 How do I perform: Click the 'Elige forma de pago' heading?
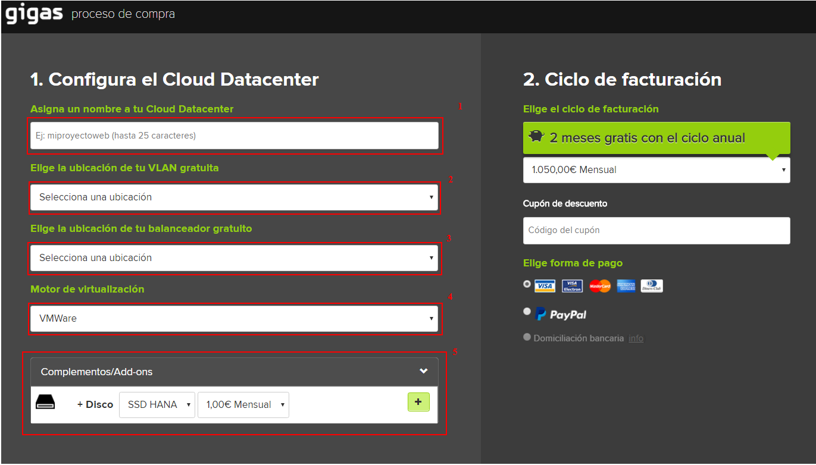point(573,263)
